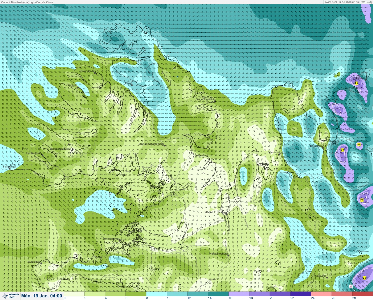This screenshot has height=300, width=373.
Task: Click the Gjögurflugvöllur station dot
Action: click(x=214, y=101)
